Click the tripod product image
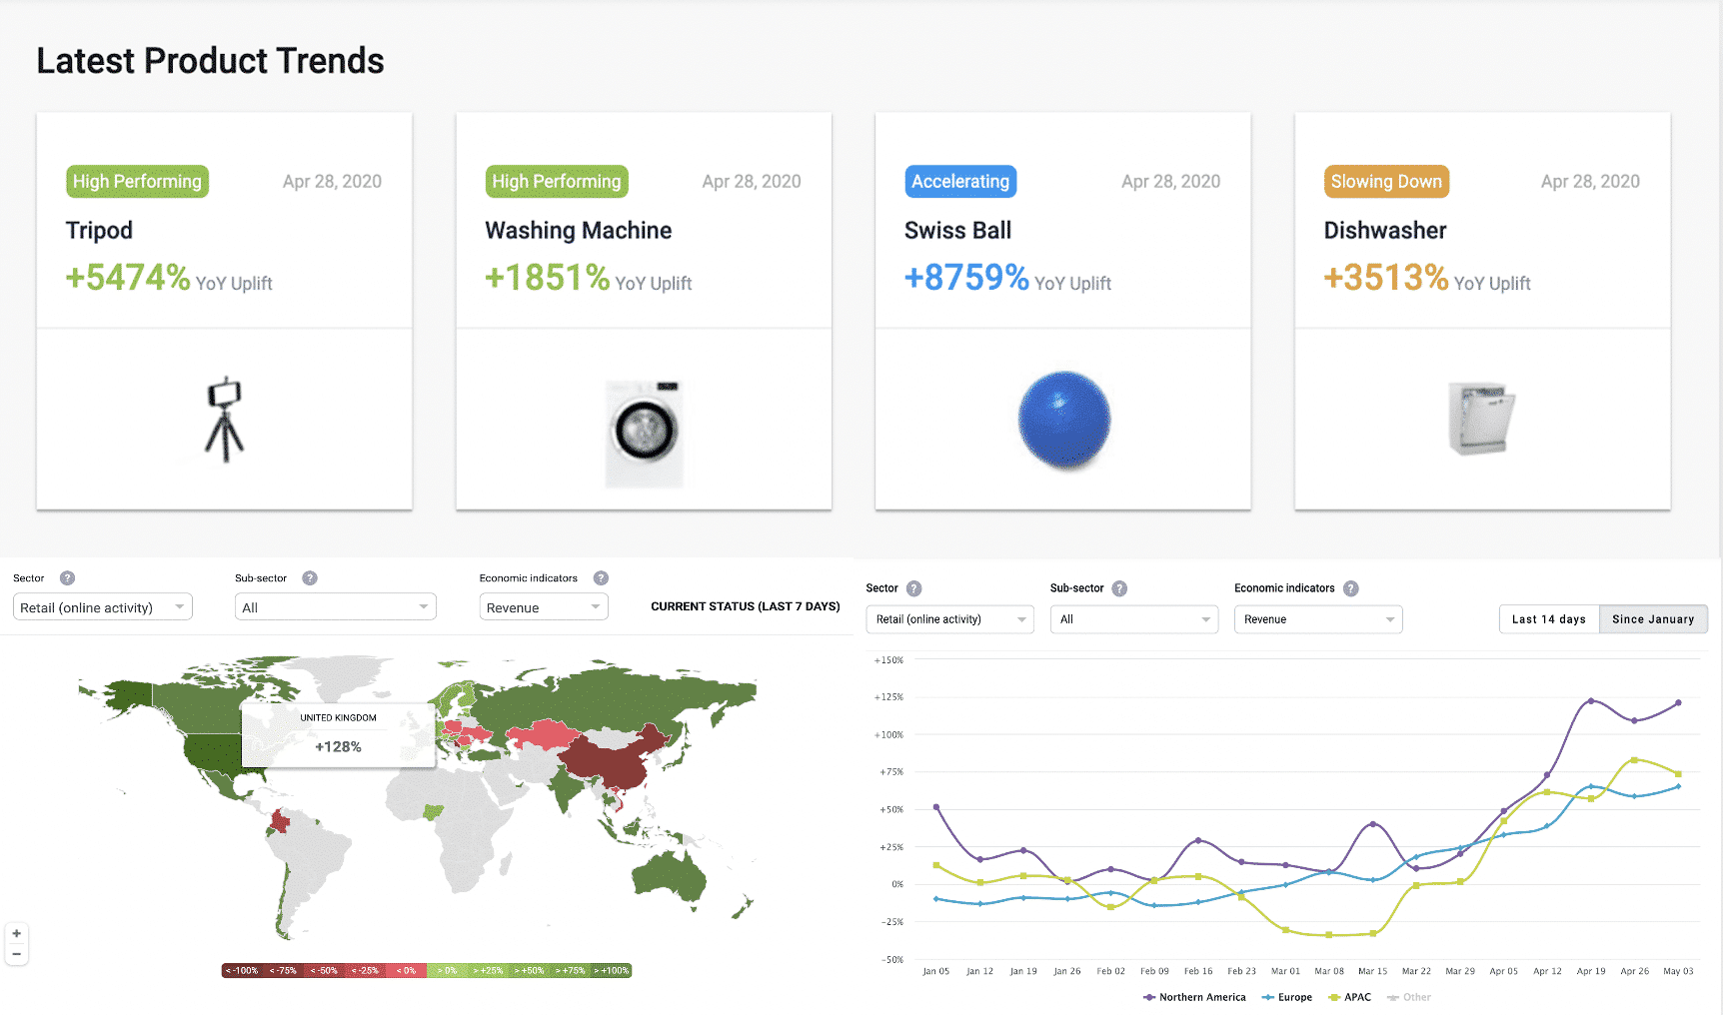This screenshot has height=1015, width=1723. 225,420
